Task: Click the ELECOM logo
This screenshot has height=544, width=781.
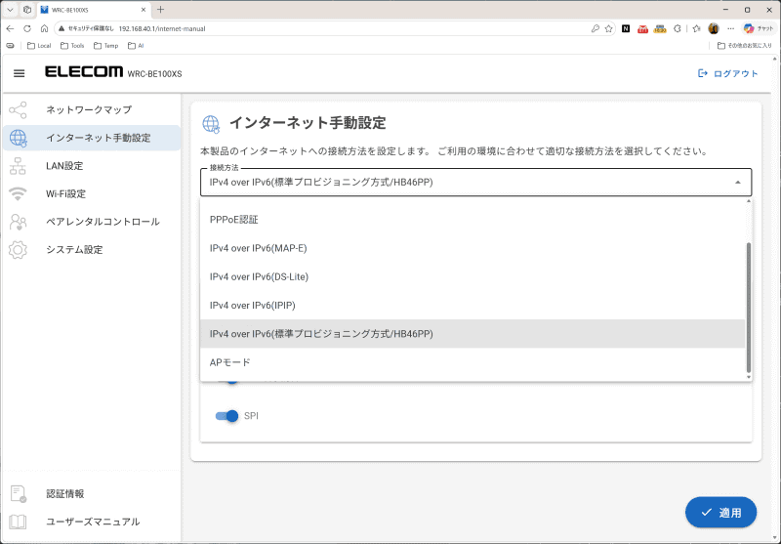Action: tap(84, 71)
